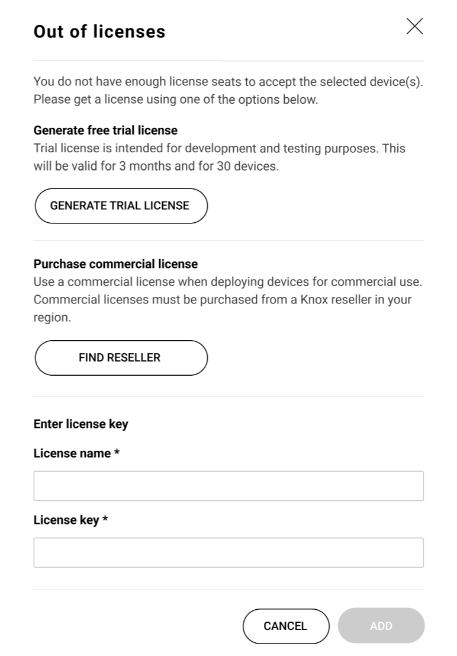Select the empty License name text box
The height and width of the screenshot is (656, 457).
pos(228,485)
